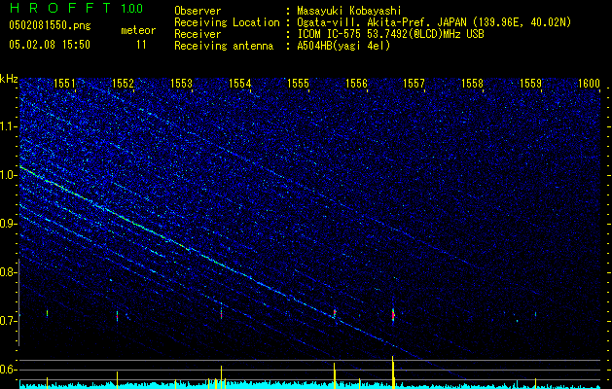Screen dimensions: 612x389
Task: Click the 1556 time marker
Action: [x=356, y=83]
